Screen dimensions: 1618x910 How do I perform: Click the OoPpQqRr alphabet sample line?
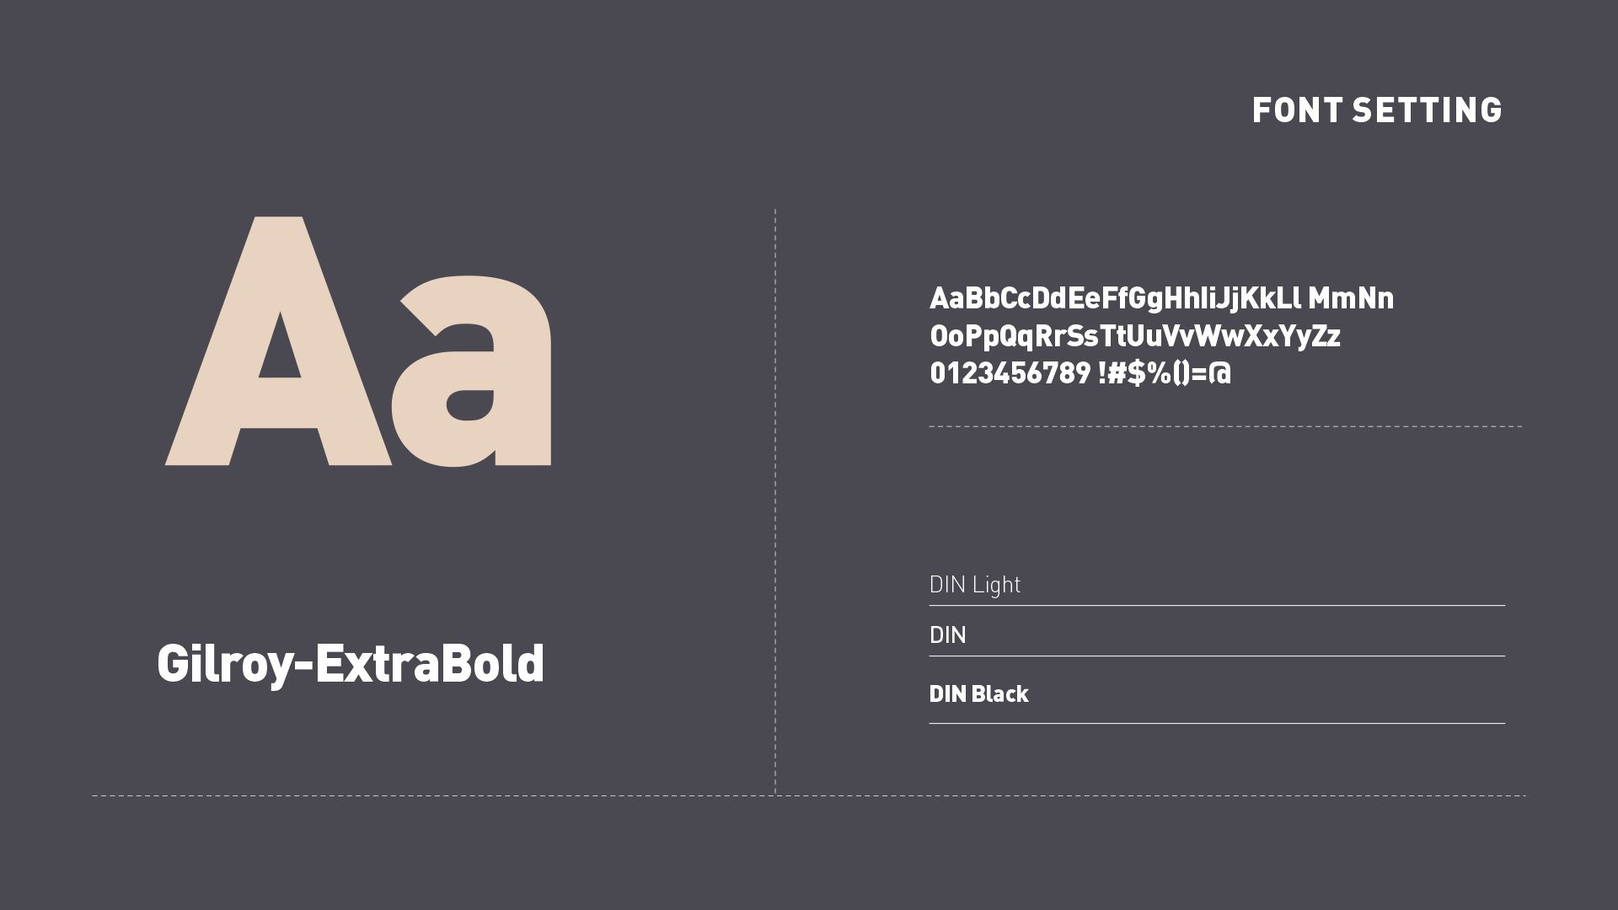coord(1135,336)
